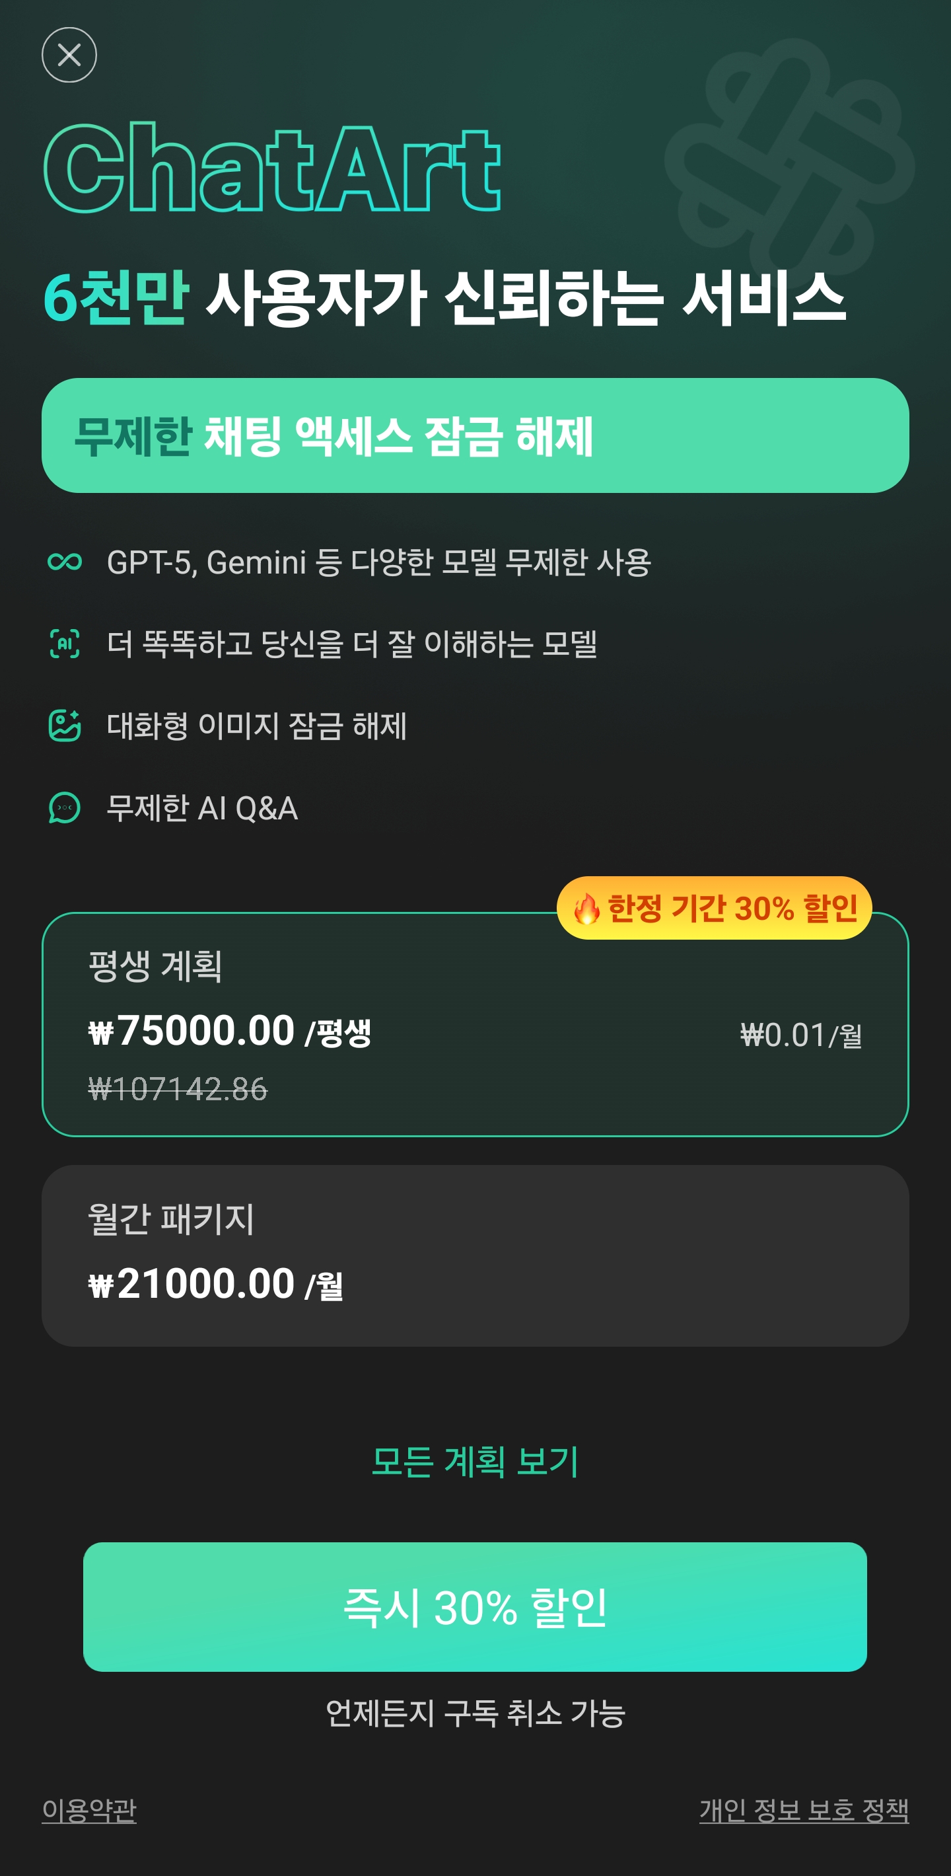
Task: Click the 언제든지 구독 취소 가능 text
Action: tap(475, 1713)
